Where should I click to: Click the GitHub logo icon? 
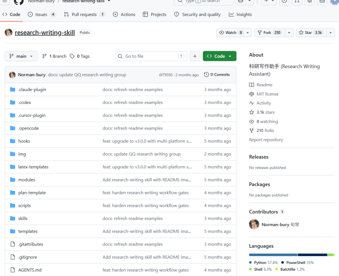coord(19,2)
